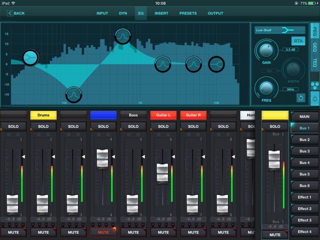The image size is (320, 240).
Task: Toggle the RTA analyzer button
Action: (298, 41)
